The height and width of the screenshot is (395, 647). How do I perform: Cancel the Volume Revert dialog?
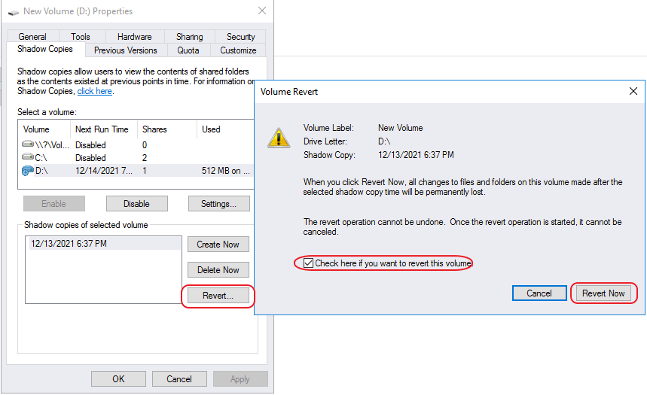[x=539, y=293]
